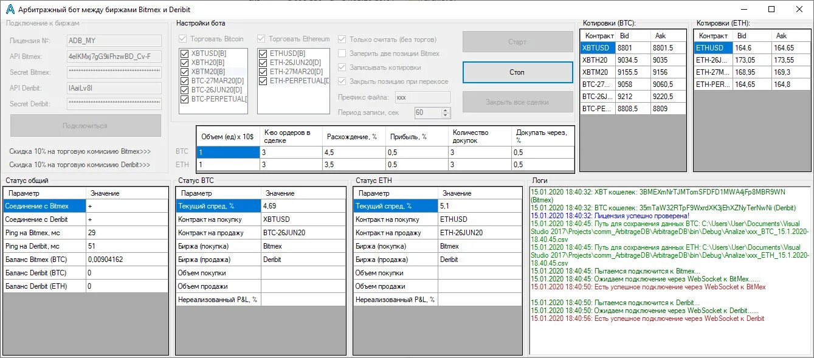Viewport: 814px width, 358px height.
Task: Select the BTC 'Расхождение' cell with 4,5
Action: (354, 152)
